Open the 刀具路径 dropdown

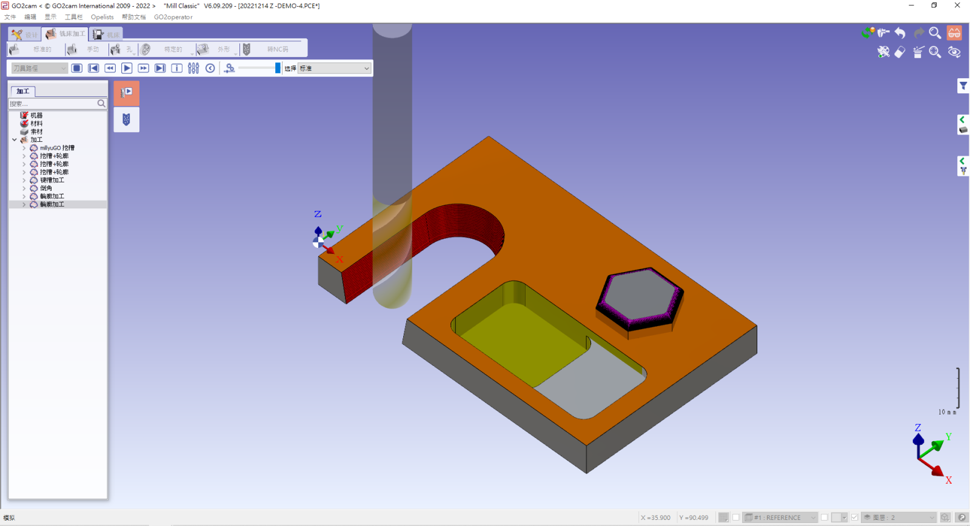(x=39, y=68)
